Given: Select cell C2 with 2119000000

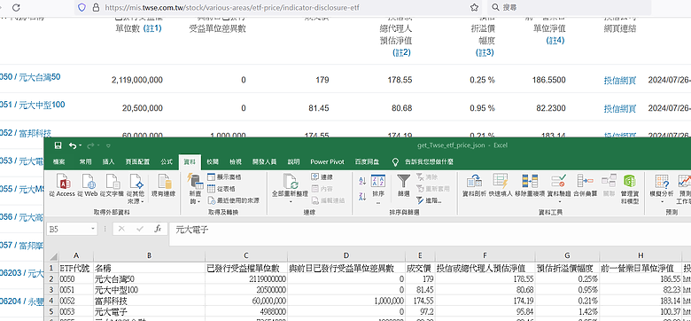Looking at the screenshot, I should pyautogui.click(x=246, y=279).
